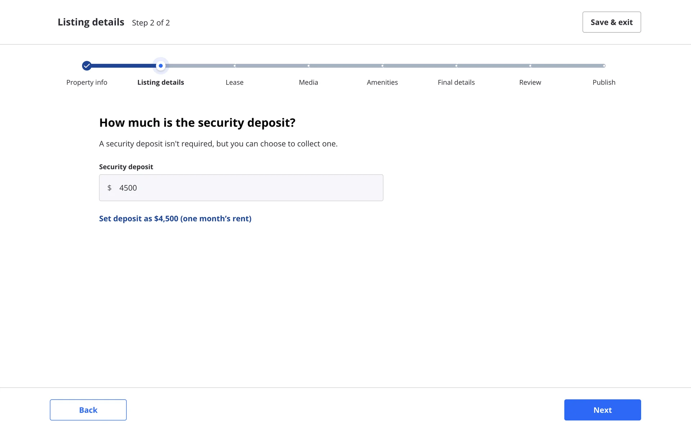
Task: Click the Amenities step dot on progress bar
Action: (382, 66)
